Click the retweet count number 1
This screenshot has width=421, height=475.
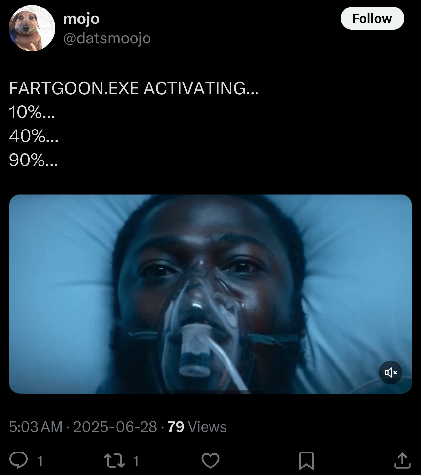[136, 461]
